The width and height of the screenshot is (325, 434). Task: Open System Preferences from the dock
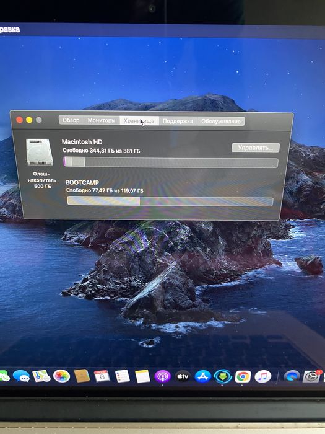click(311, 376)
